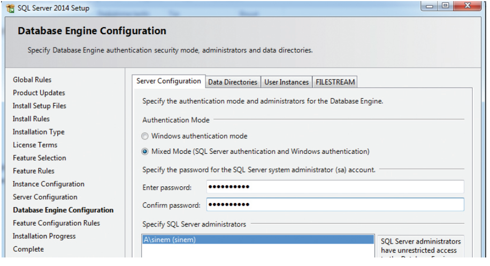Click Global Rules step in sidebar
This screenshot has width=490, height=266.
pos(32,80)
